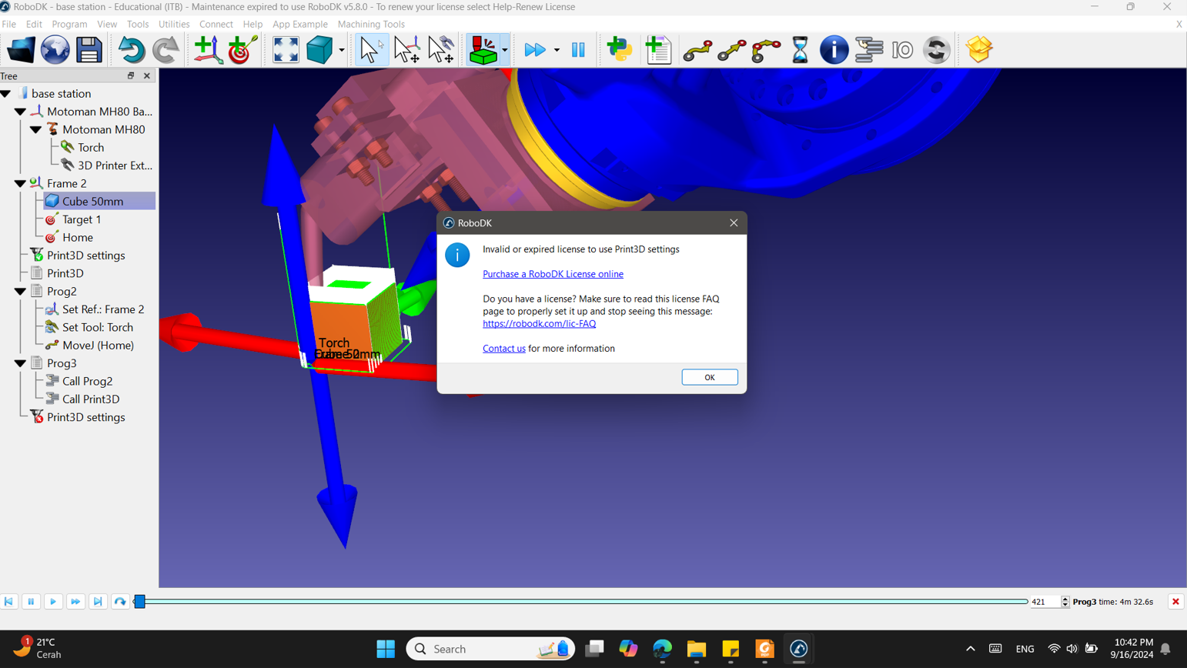
Task: Collapse the Frame 2 tree node
Action: tap(20, 183)
